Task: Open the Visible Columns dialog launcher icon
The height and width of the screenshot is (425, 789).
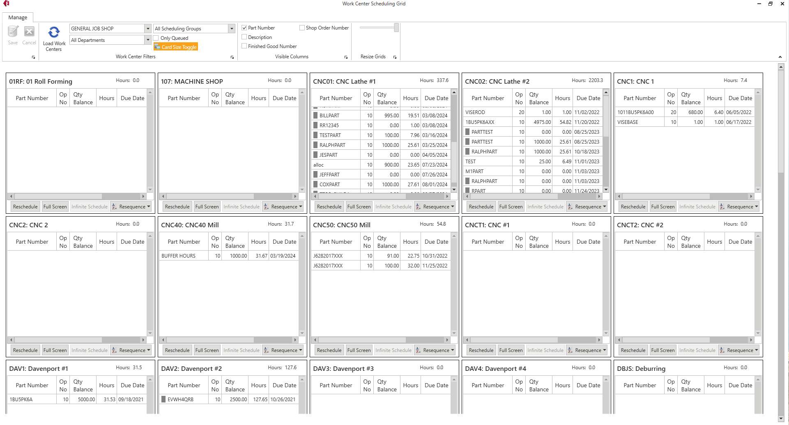Action: 346,57
